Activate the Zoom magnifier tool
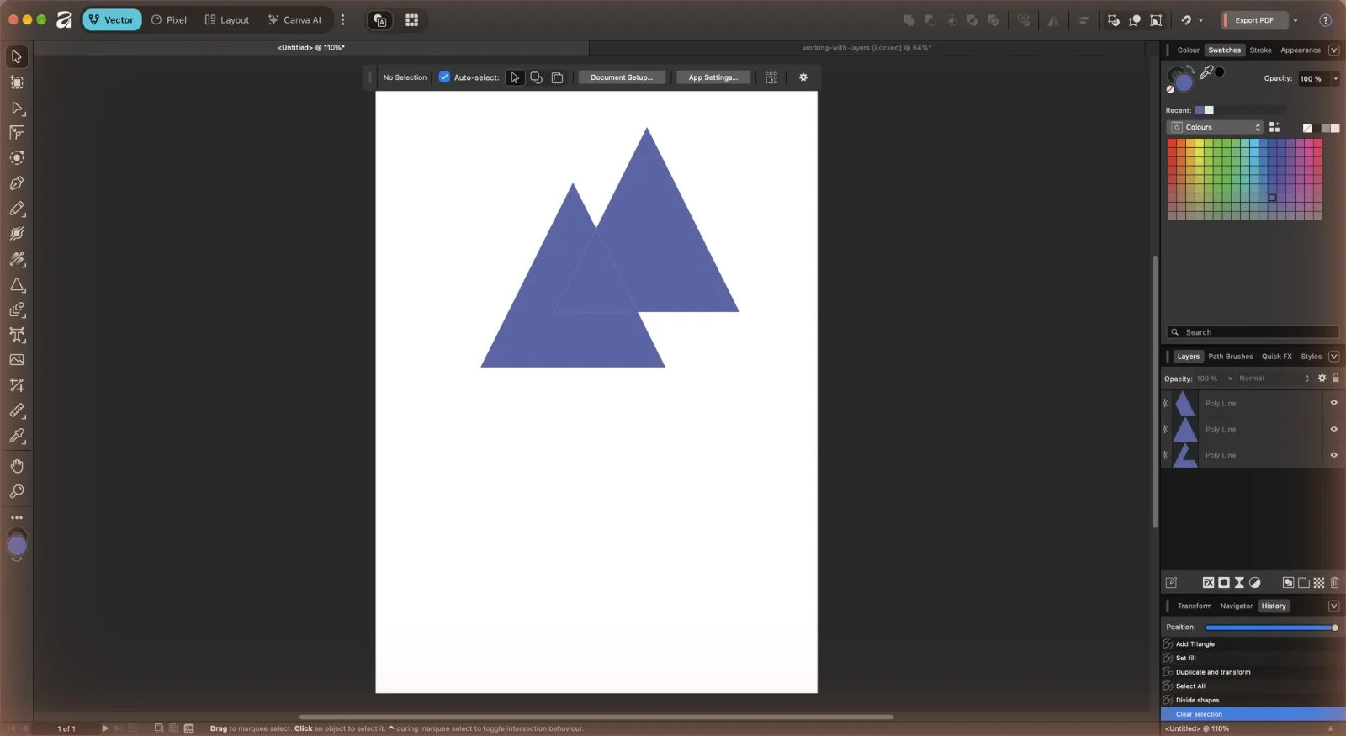Image resolution: width=1346 pixels, height=736 pixels. tap(17, 491)
